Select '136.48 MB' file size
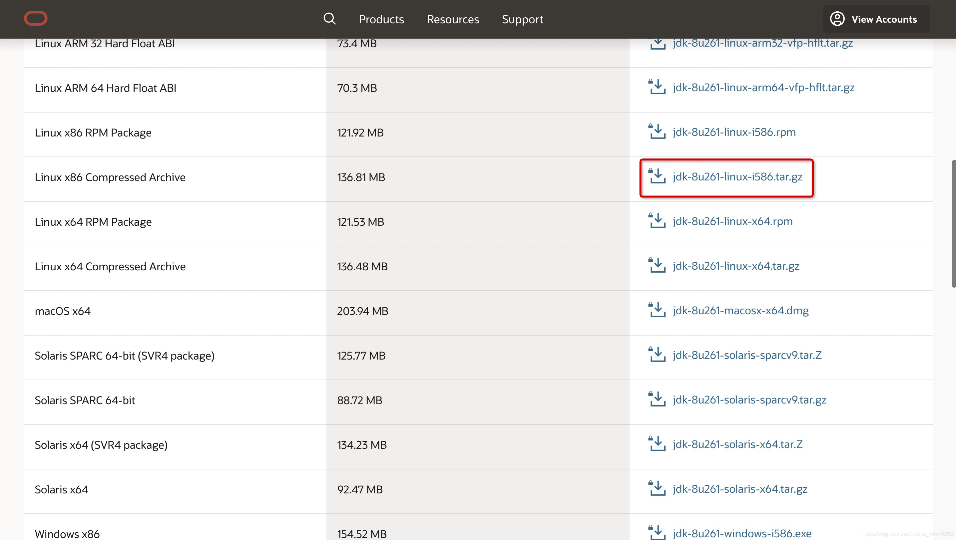This screenshot has width=956, height=540. (362, 267)
